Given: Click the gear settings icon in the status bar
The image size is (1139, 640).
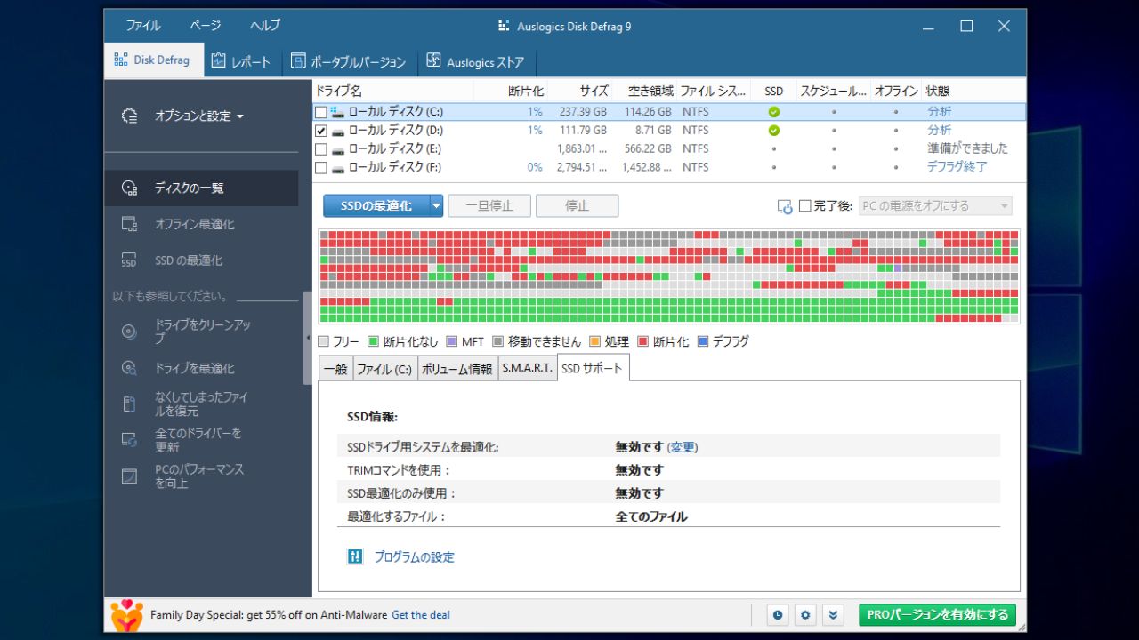Looking at the screenshot, I should [805, 614].
